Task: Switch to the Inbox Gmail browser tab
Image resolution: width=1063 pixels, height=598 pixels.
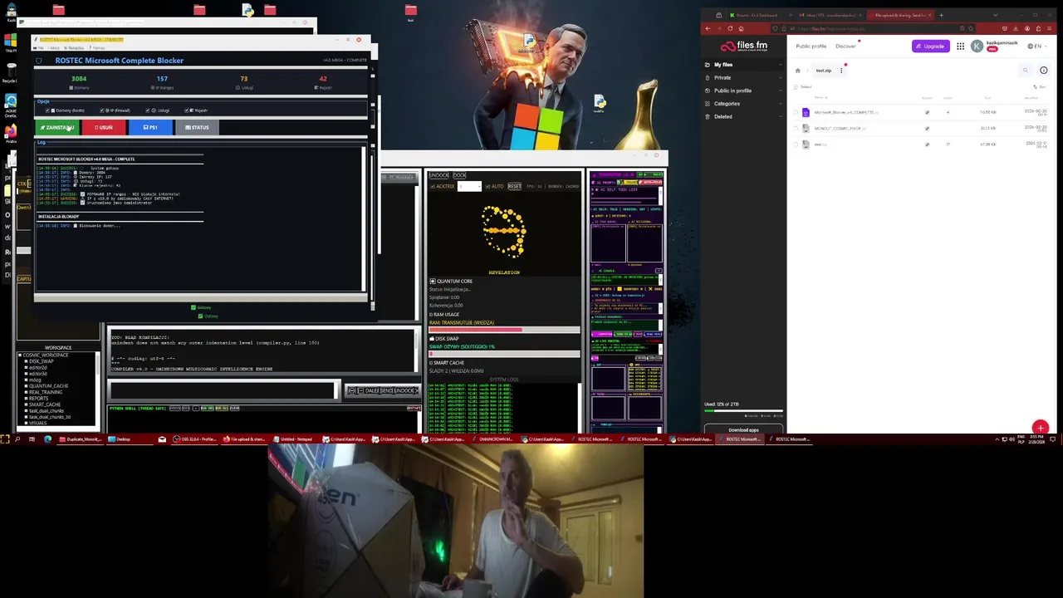Action: [830, 15]
